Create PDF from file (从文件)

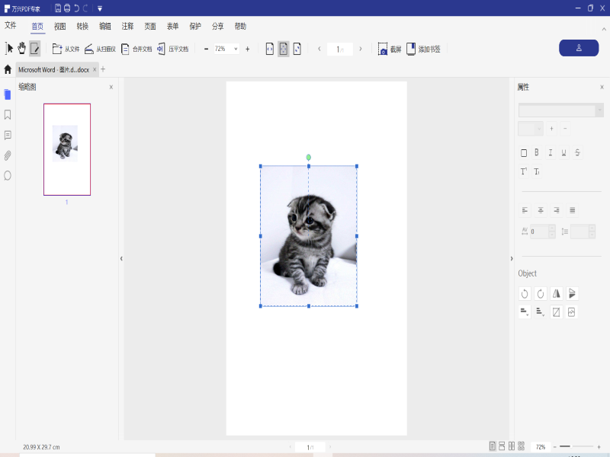click(x=66, y=49)
